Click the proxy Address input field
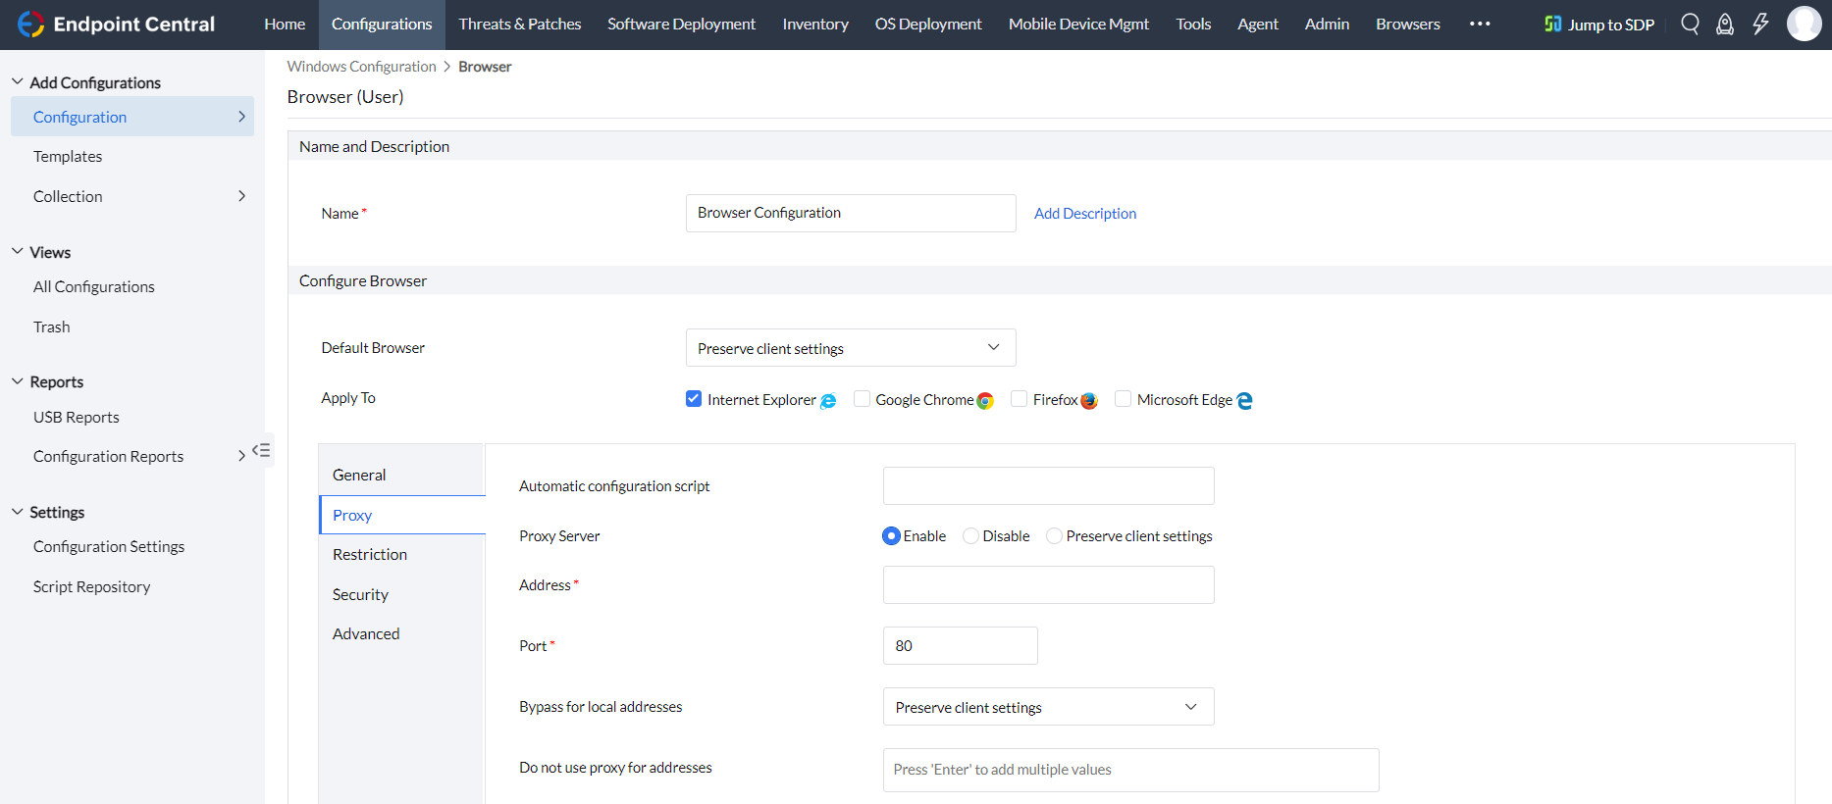Viewport: 1832px width, 804px height. pyautogui.click(x=1048, y=585)
